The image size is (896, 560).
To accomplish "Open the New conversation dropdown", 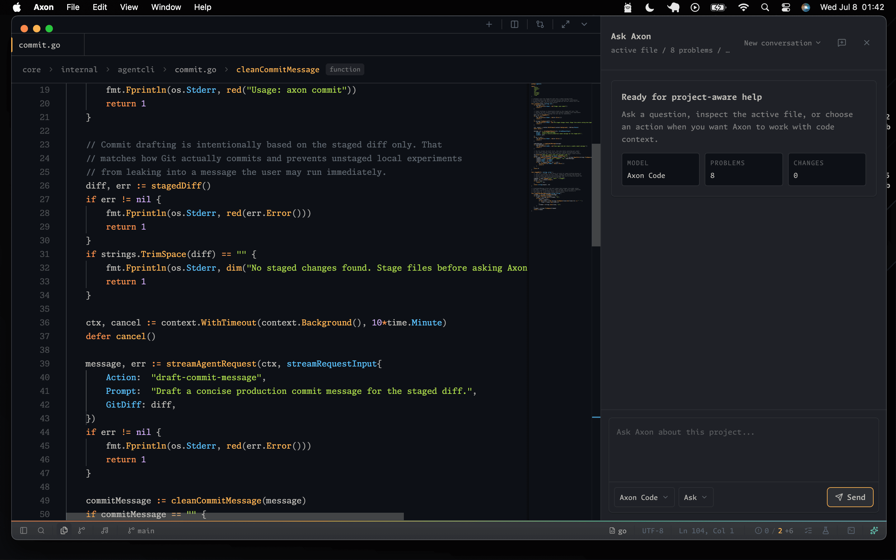I will [782, 43].
